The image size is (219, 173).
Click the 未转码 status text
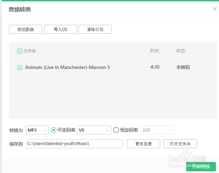coord(183,67)
